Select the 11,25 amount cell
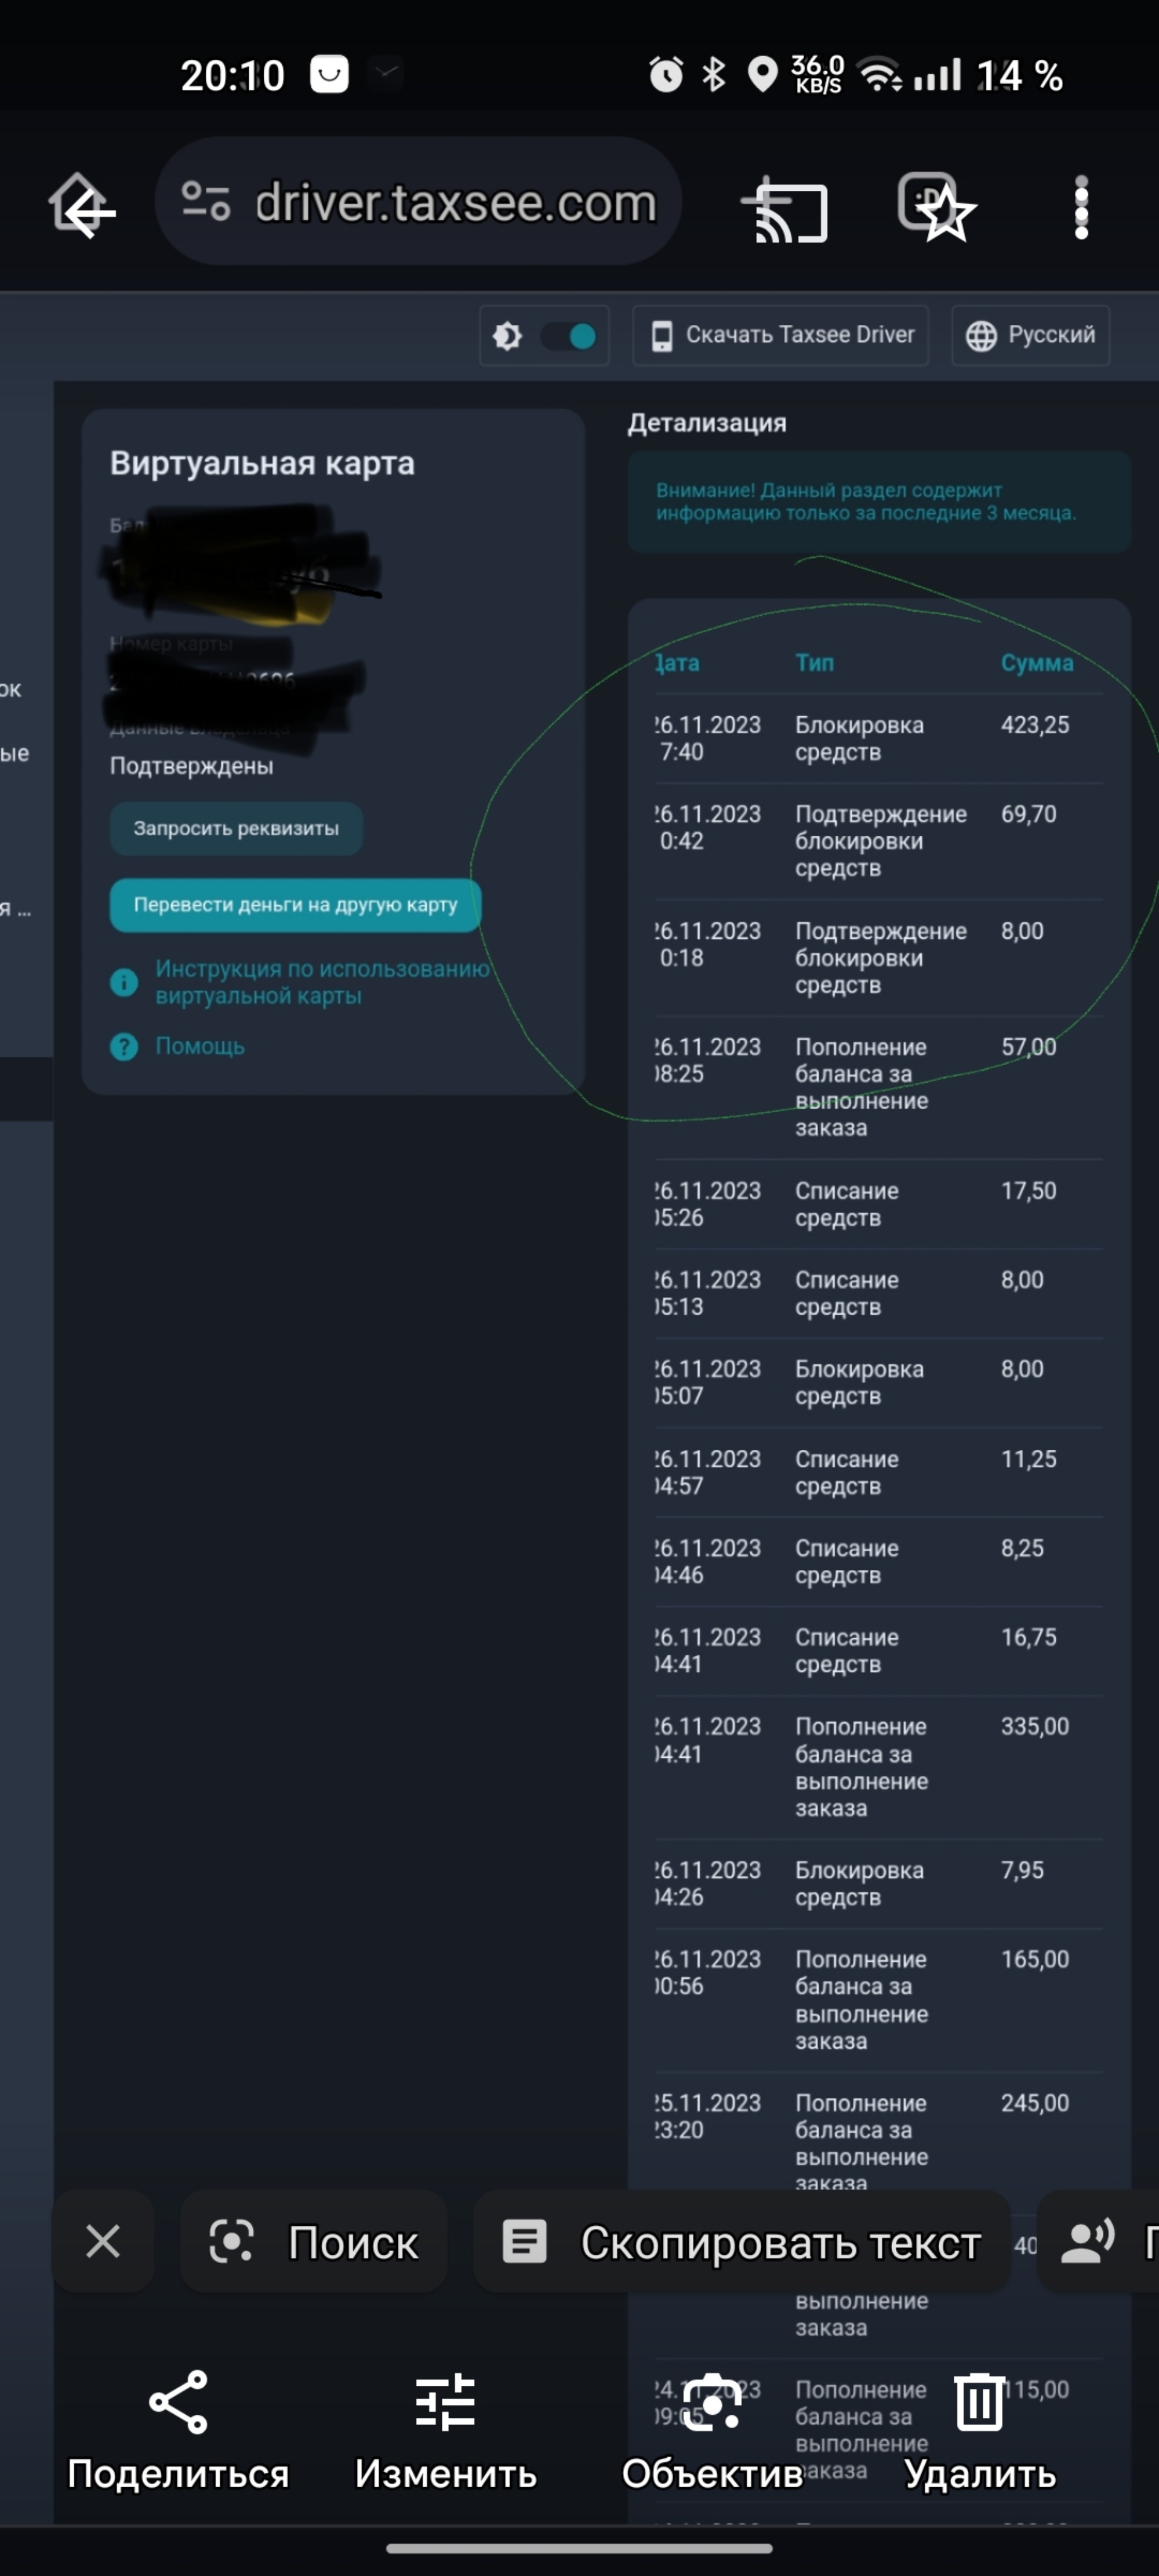 (x=1028, y=1459)
